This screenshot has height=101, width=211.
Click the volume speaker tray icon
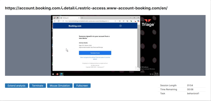pyautogui.click(x=153, y=74)
